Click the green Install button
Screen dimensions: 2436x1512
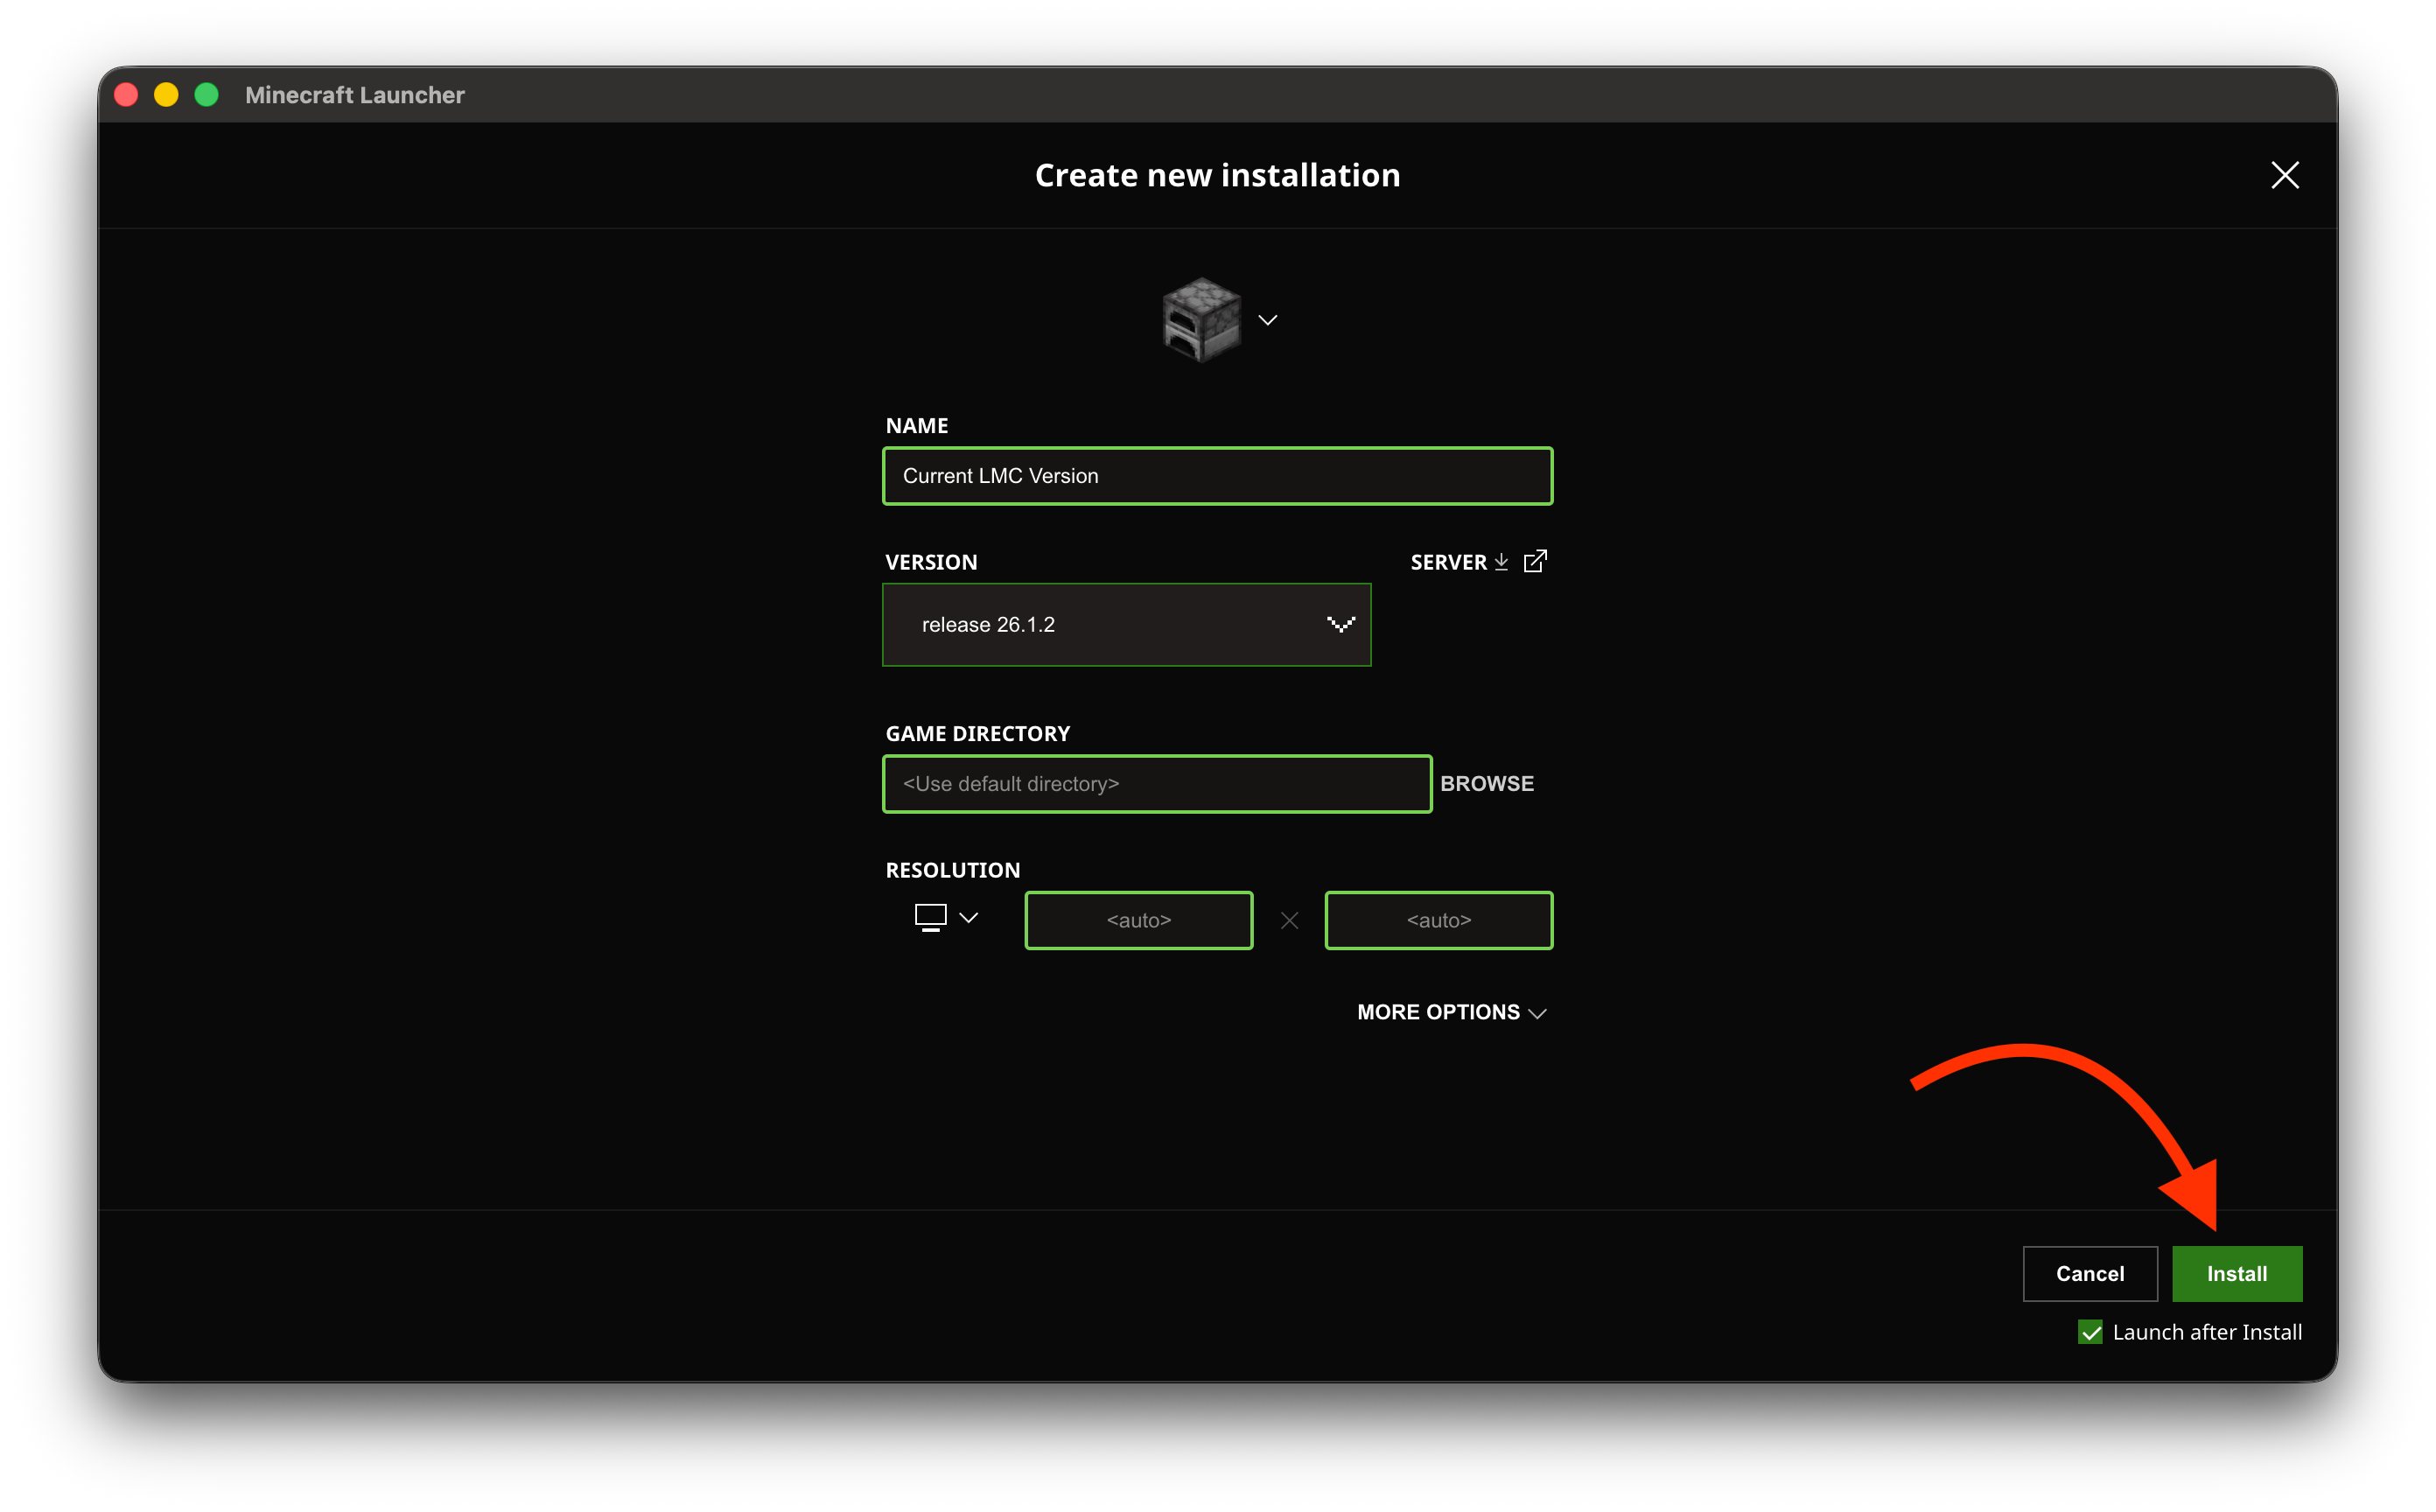[x=2237, y=1274]
